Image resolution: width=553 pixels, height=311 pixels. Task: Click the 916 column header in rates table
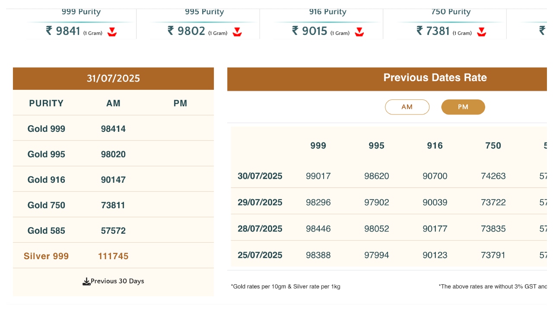coord(435,146)
